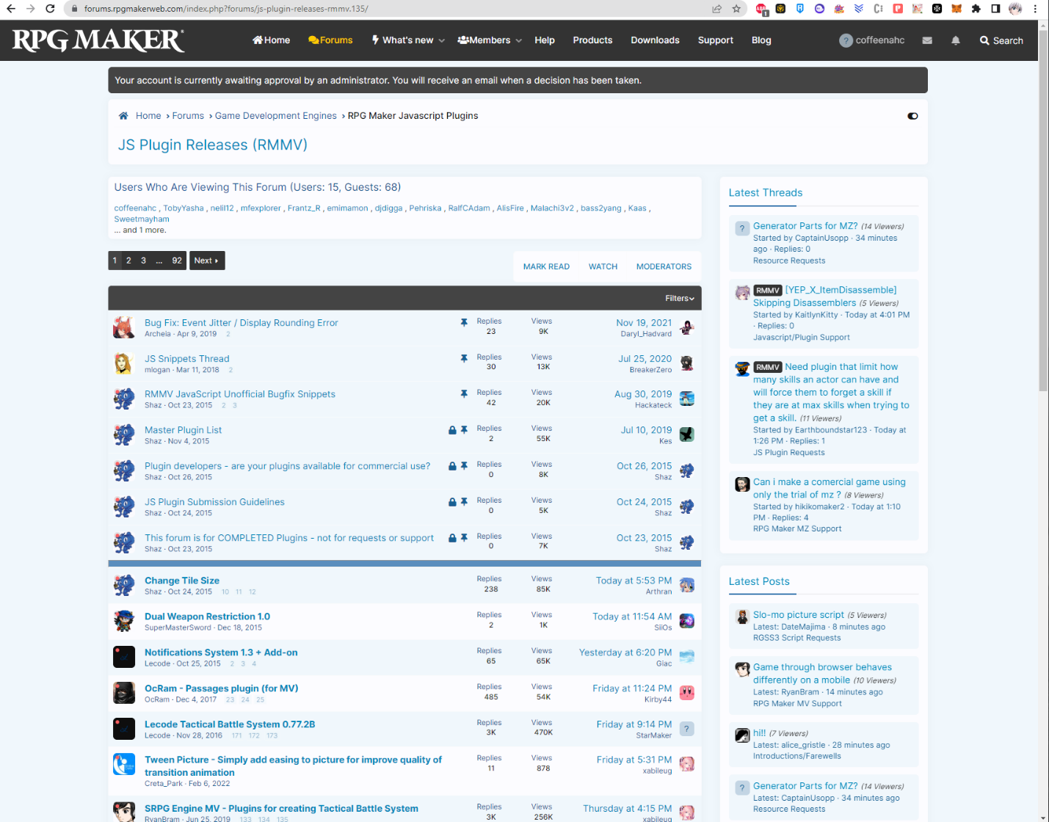The width and height of the screenshot is (1049, 822).
Task: Open the browser extensions puzzle icon
Action: 976,9
